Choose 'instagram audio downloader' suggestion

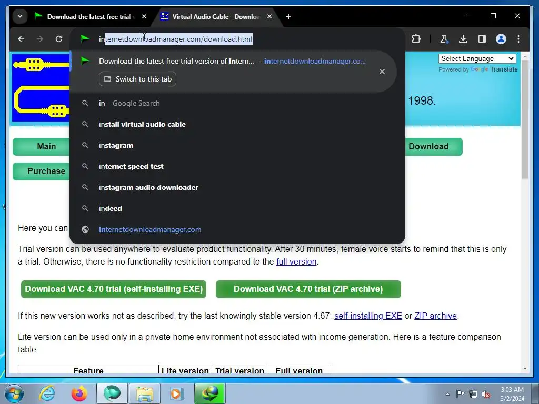[x=237, y=188]
